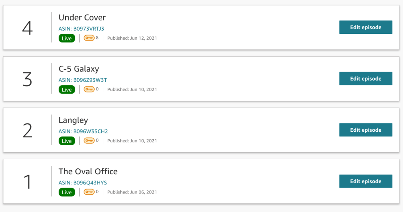Select the C-5 Galaxy episode title

pyautogui.click(x=79, y=69)
